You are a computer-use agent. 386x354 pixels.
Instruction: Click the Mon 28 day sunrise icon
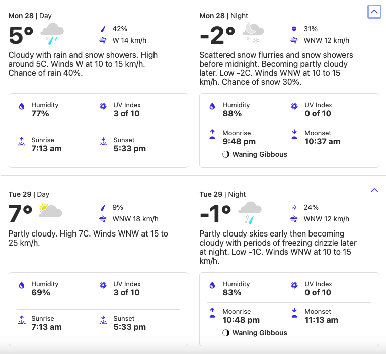click(x=22, y=141)
